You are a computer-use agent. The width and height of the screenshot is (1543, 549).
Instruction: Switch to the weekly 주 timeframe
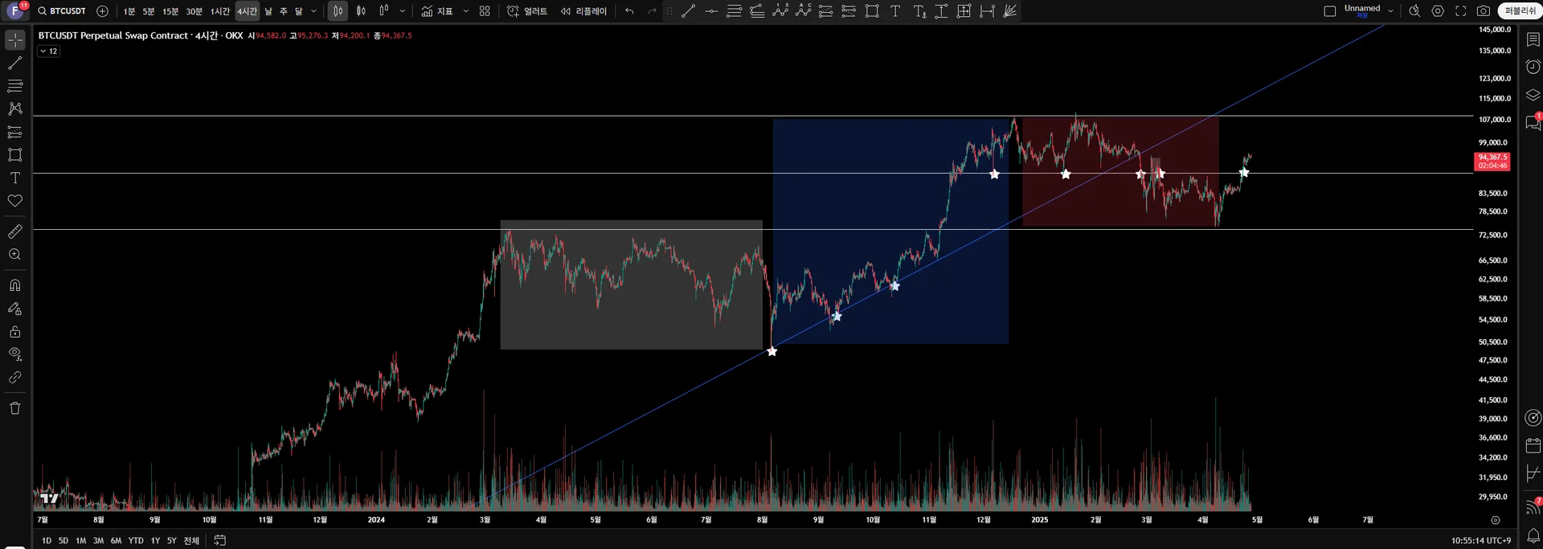[284, 11]
